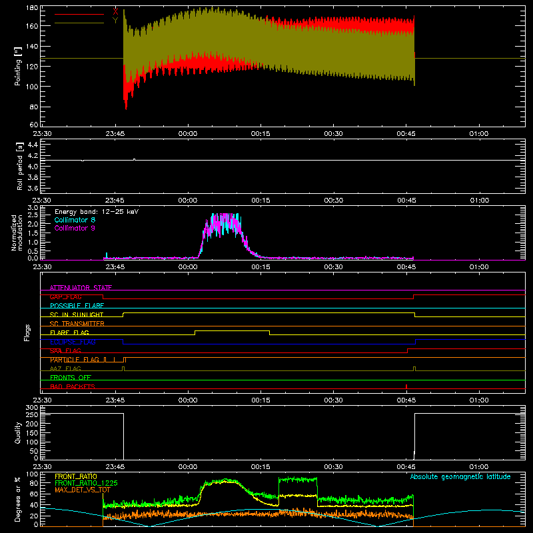This screenshot has height=533, width=533.
Task: Click the 'Pointing' y-axis title
Action: (x=18, y=66)
